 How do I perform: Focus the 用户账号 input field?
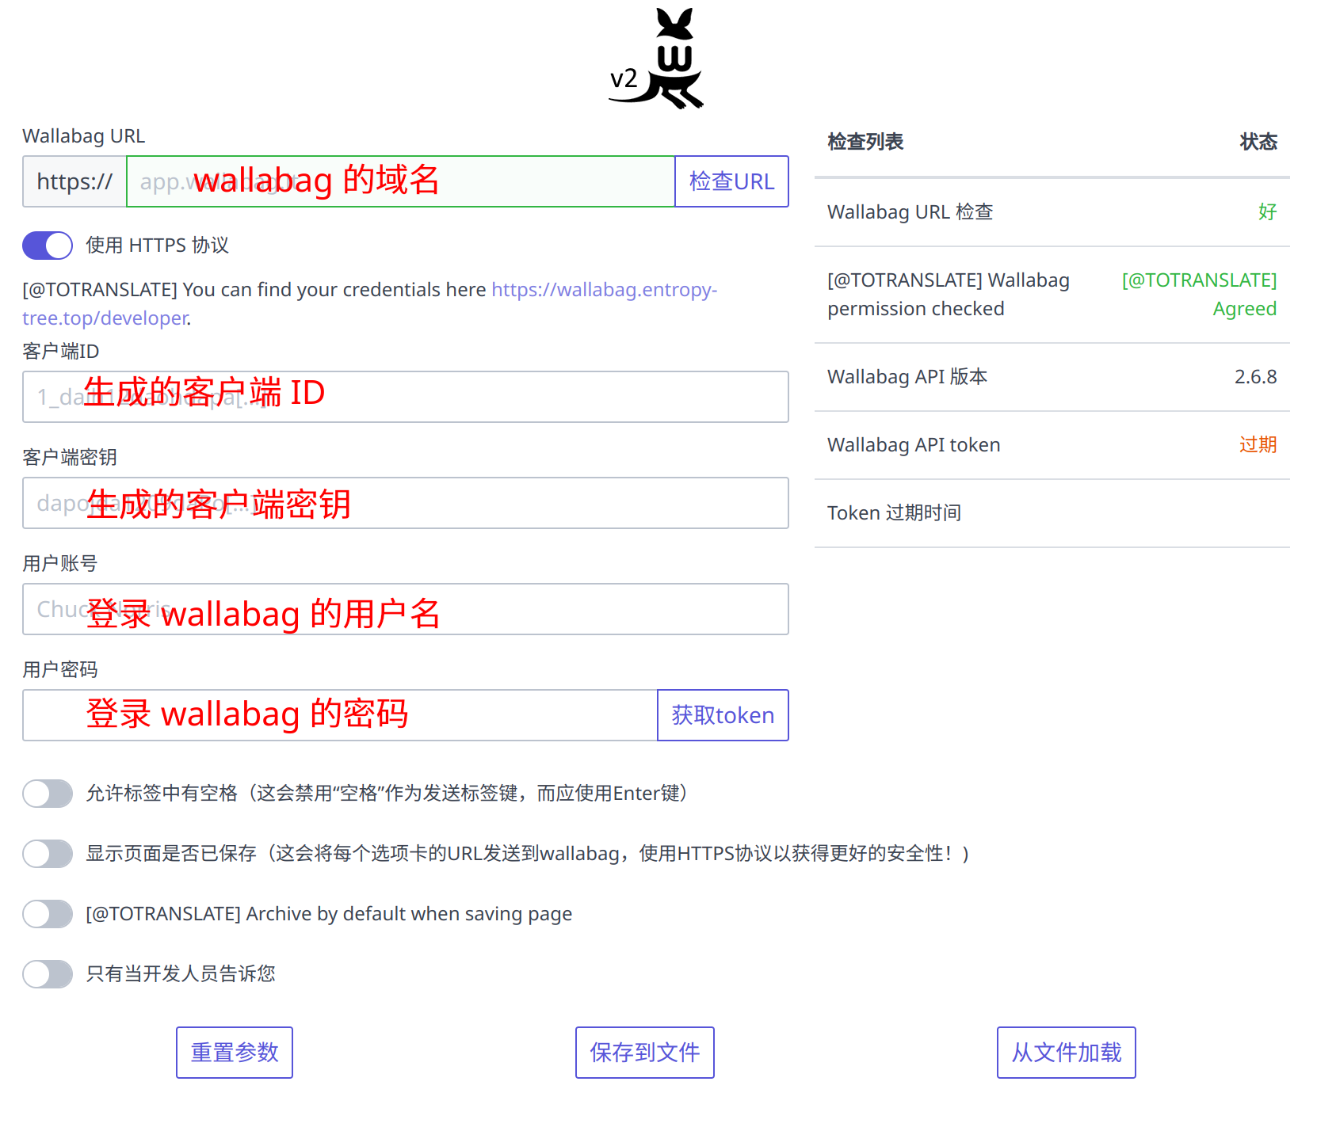coord(406,609)
